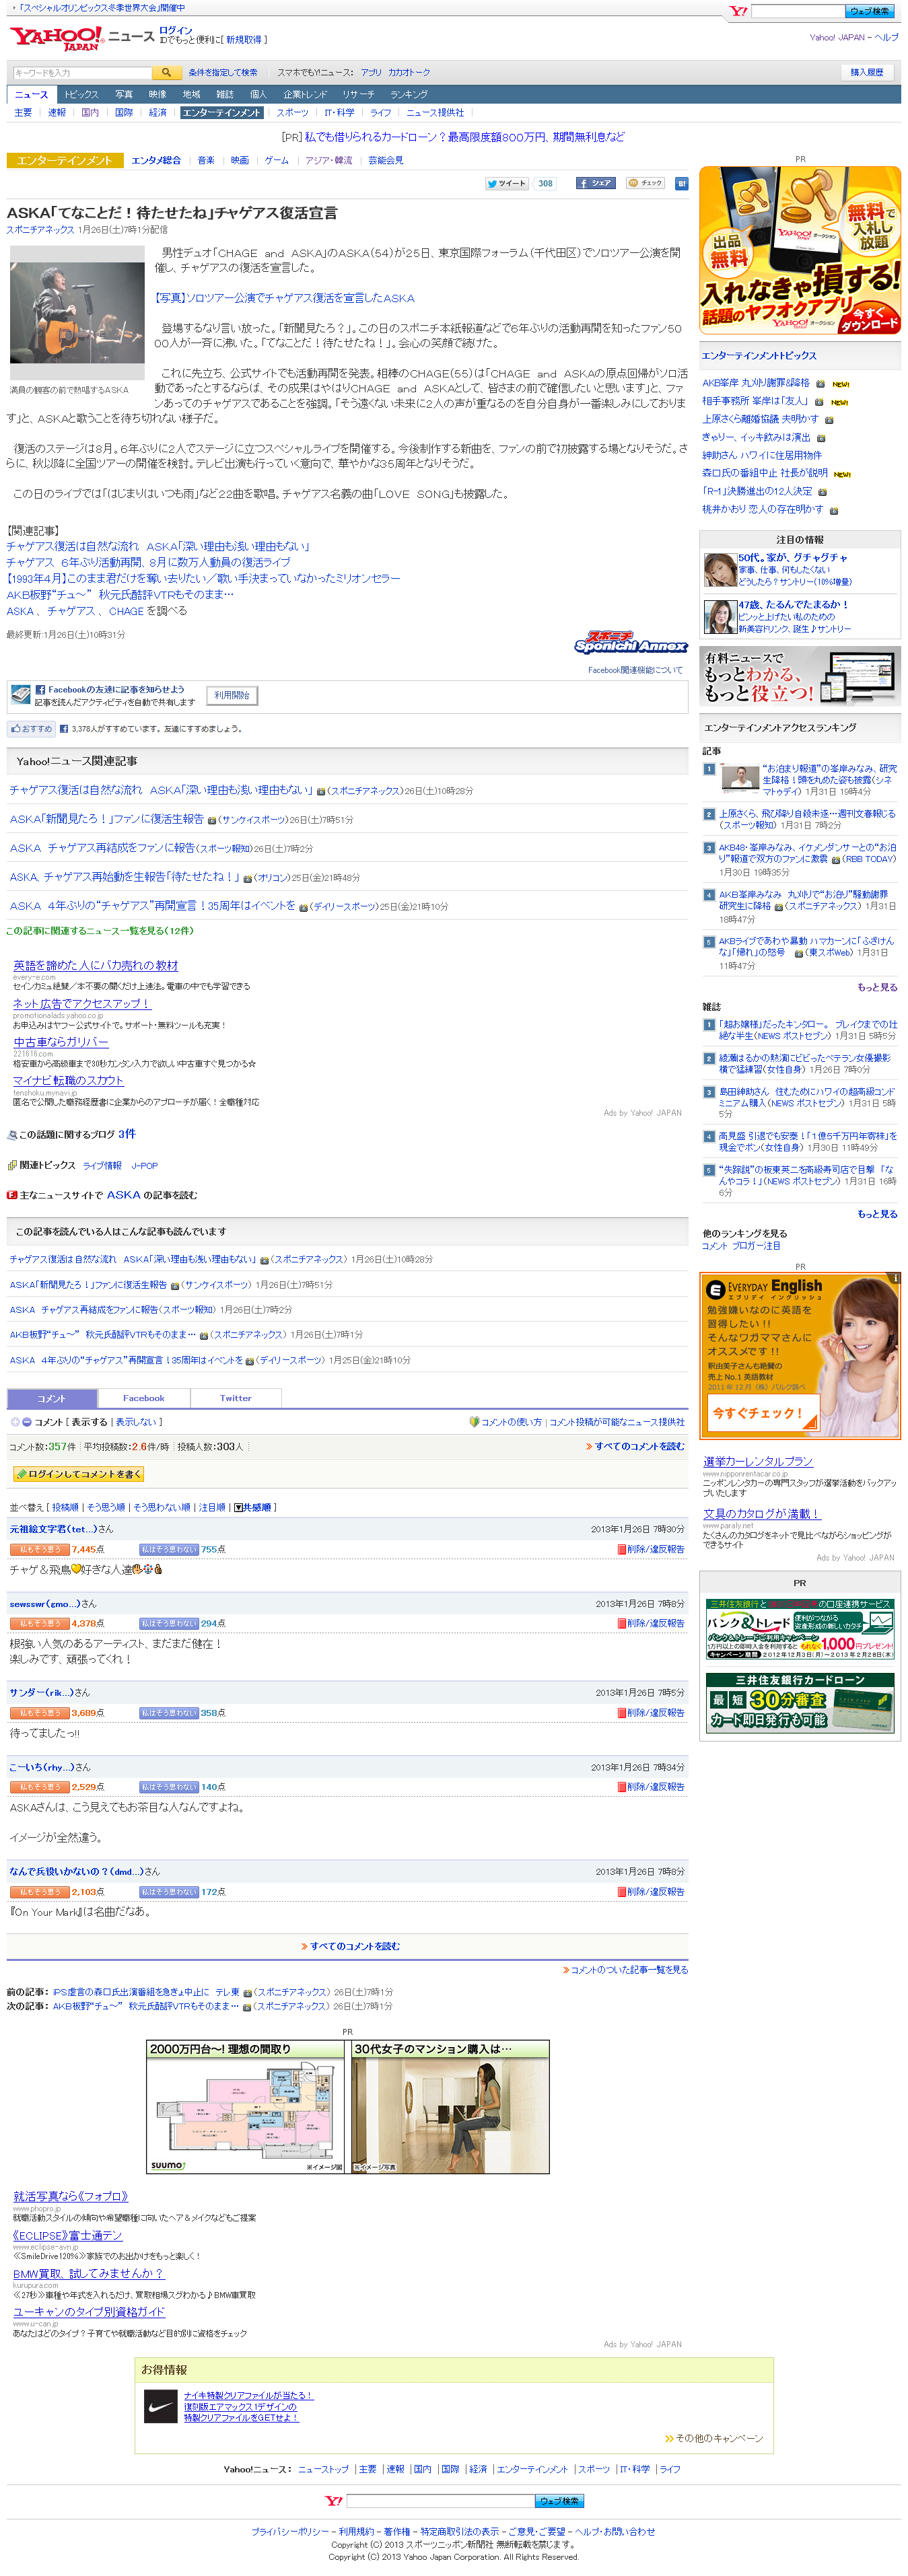Open the ランキング navigation tab
The width and height of the screenshot is (908, 2576).
[409, 94]
